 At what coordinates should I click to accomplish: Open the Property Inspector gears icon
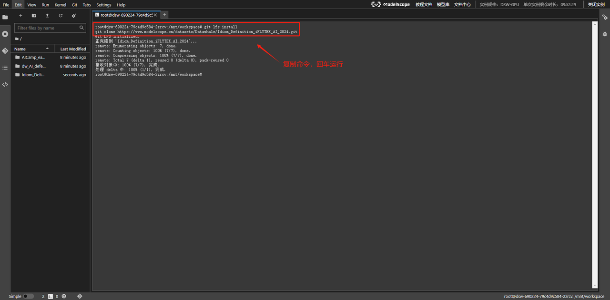(x=605, y=17)
